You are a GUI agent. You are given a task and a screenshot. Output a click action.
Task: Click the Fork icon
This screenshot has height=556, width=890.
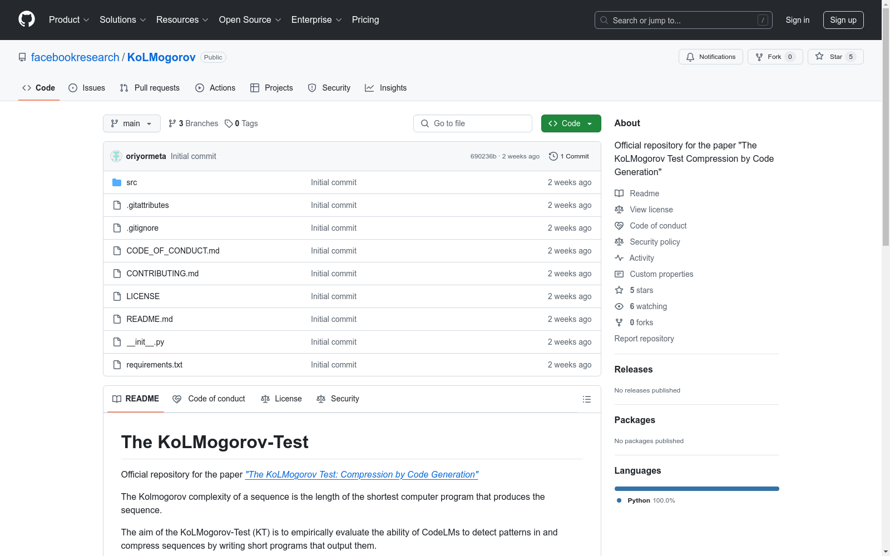point(759,57)
